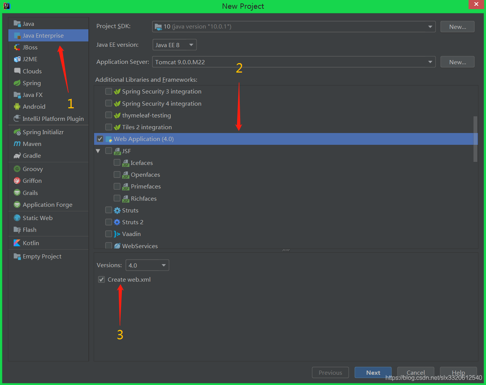Click New button next to Application Server
This screenshot has height=385, width=486.
pos(458,62)
